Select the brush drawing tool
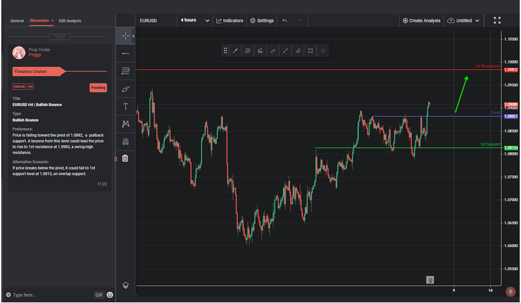 (x=125, y=89)
